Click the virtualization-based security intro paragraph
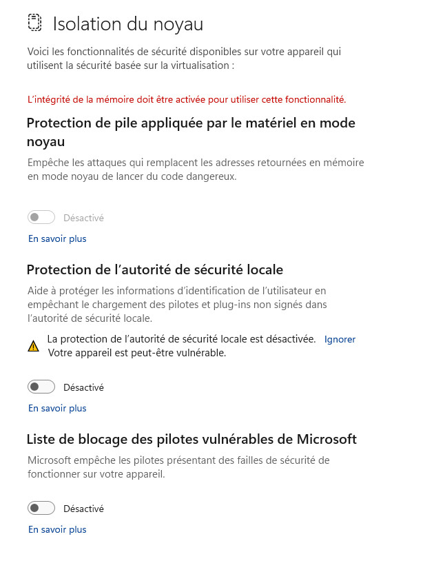Viewport: 434px width, 572px height. [x=184, y=59]
